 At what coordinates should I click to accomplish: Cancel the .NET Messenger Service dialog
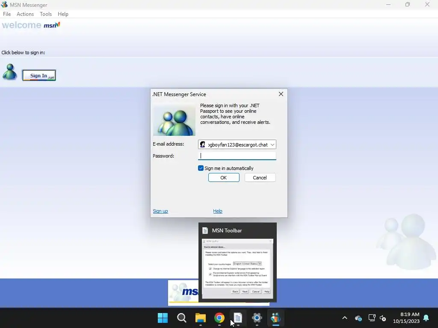[x=260, y=178]
